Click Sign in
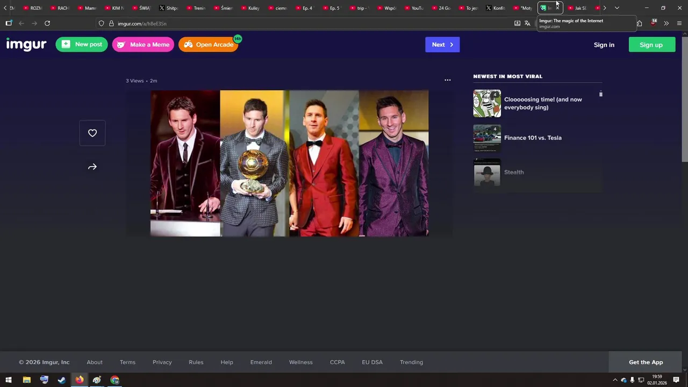The height and width of the screenshot is (387, 688). [604, 45]
